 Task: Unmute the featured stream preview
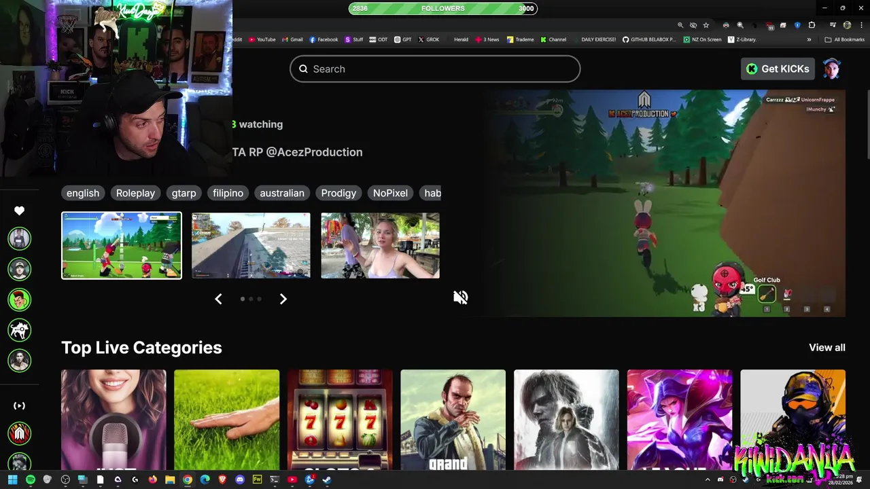click(x=461, y=297)
